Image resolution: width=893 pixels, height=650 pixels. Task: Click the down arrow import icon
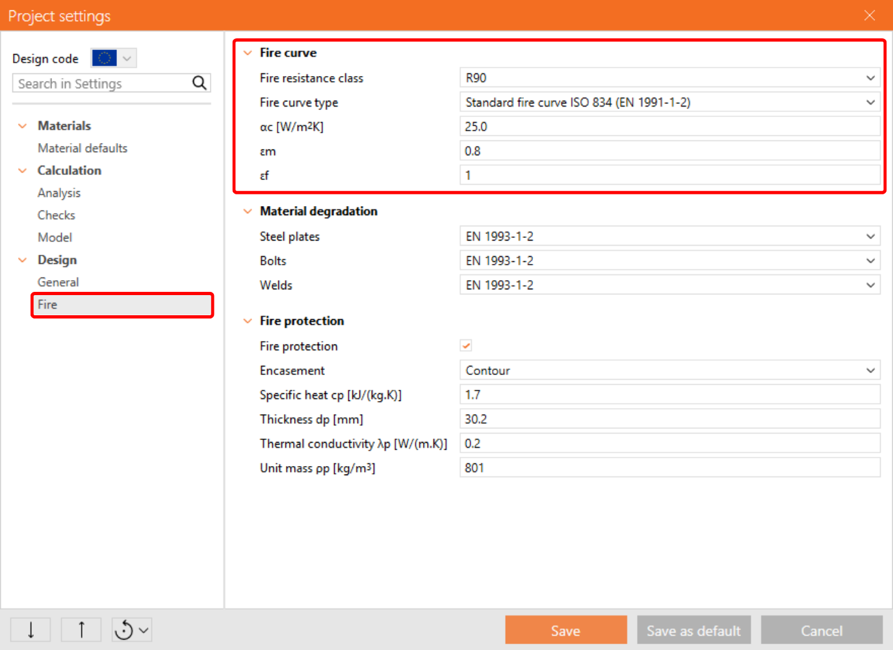pyautogui.click(x=31, y=630)
